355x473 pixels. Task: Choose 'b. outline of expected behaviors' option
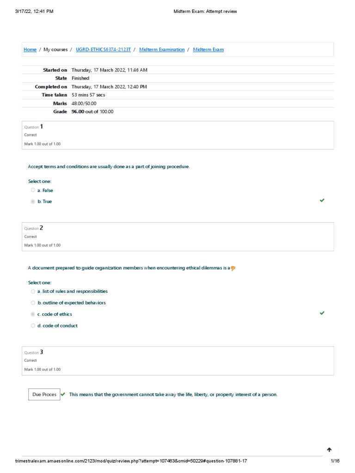tap(33, 303)
